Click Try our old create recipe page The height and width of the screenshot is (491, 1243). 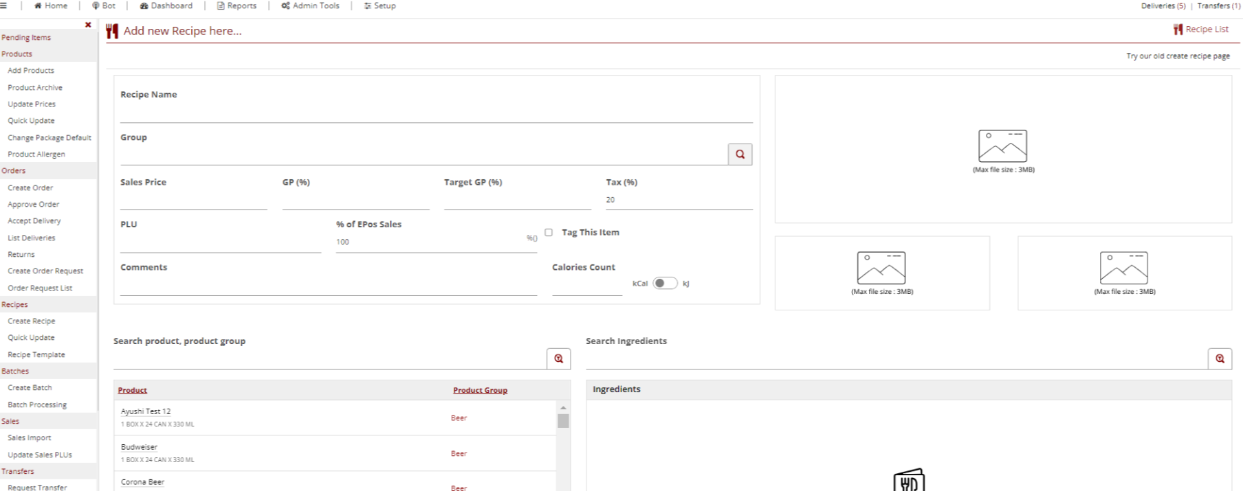pyautogui.click(x=1178, y=56)
